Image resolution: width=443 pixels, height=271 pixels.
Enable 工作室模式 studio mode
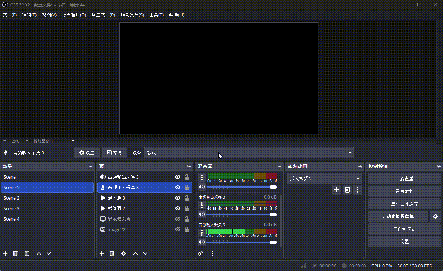point(404,229)
